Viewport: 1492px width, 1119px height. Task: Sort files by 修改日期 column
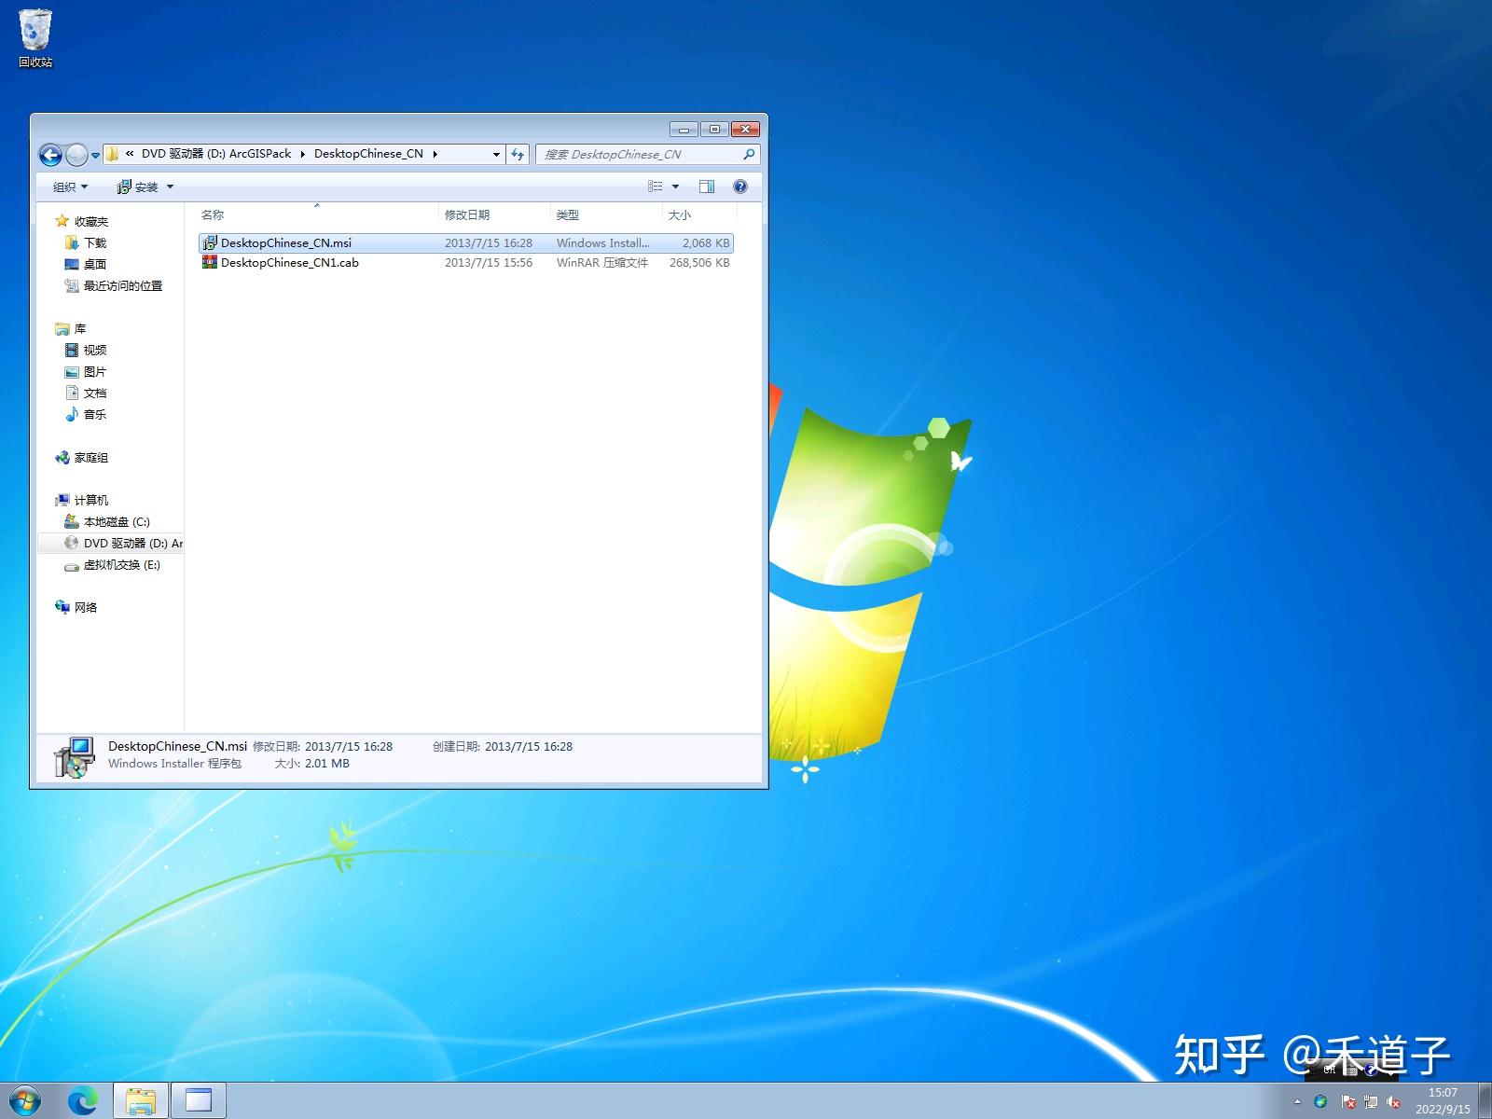pyautogui.click(x=467, y=215)
